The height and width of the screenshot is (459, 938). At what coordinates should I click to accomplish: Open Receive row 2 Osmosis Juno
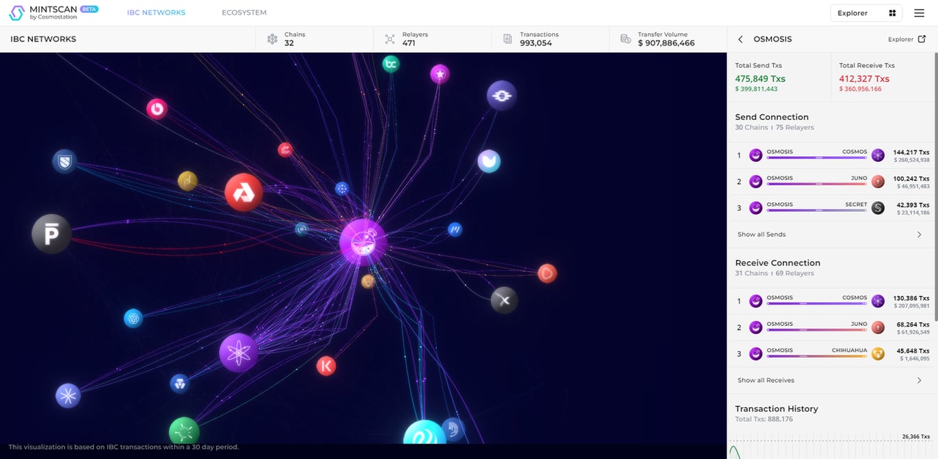coord(832,327)
